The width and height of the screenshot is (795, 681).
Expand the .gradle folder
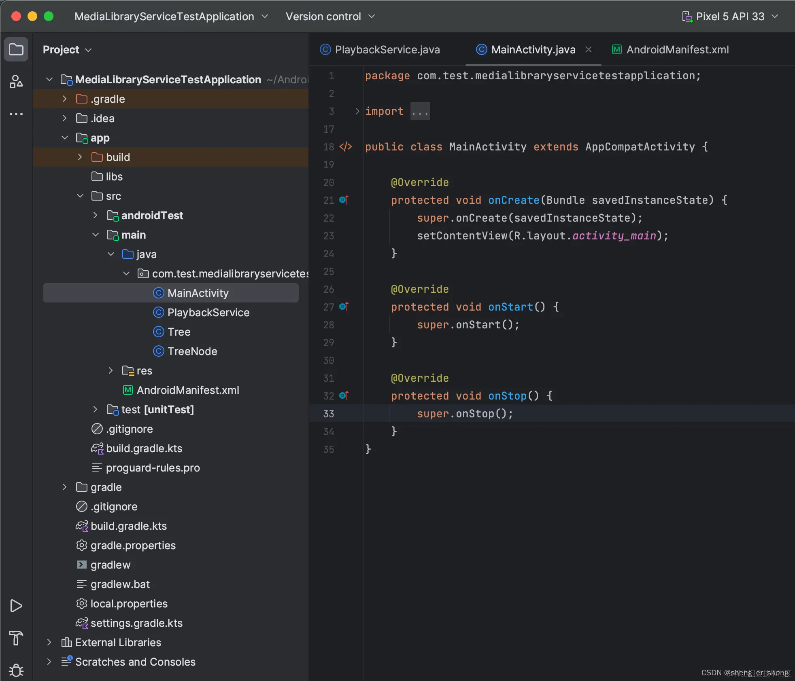tap(65, 99)
